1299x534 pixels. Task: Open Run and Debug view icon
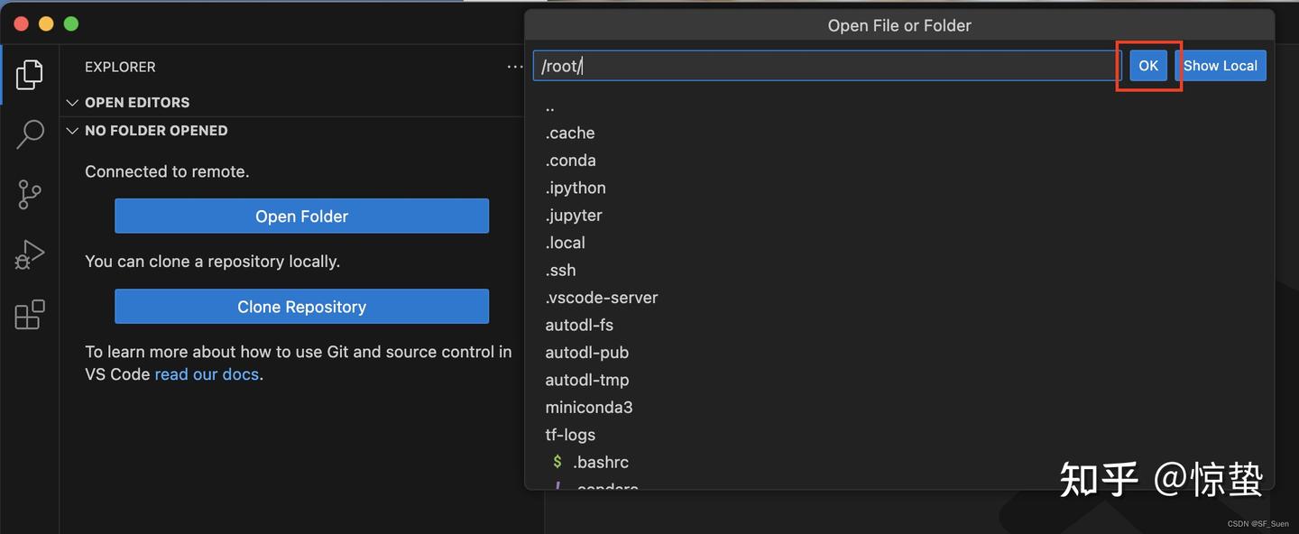30,255
